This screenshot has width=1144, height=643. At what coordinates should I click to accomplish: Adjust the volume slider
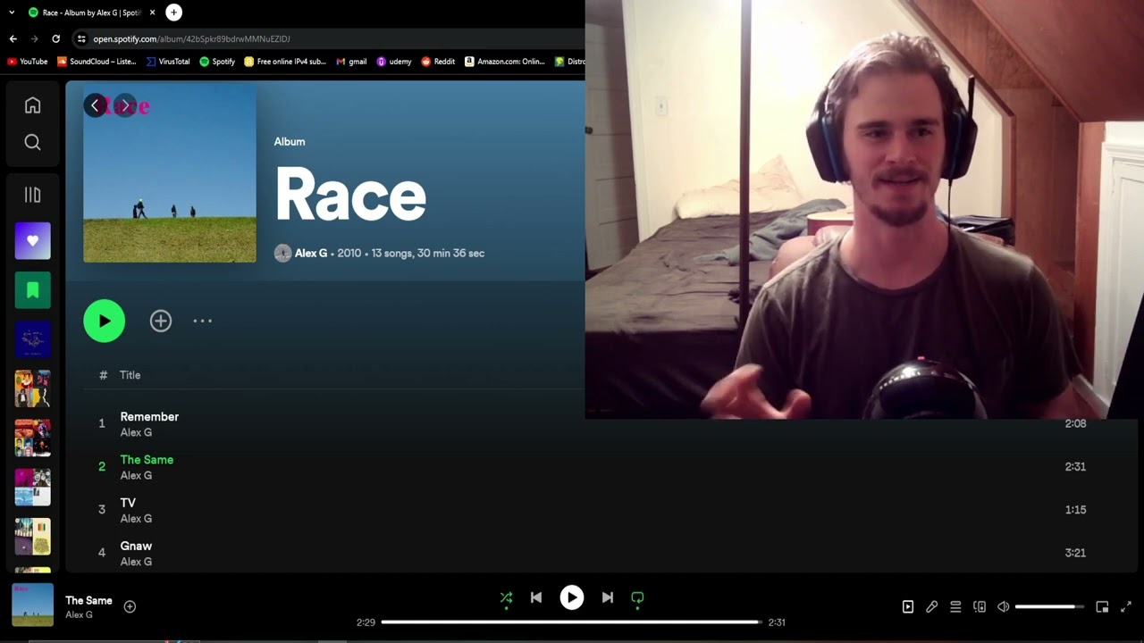[x=1049, y=606]
